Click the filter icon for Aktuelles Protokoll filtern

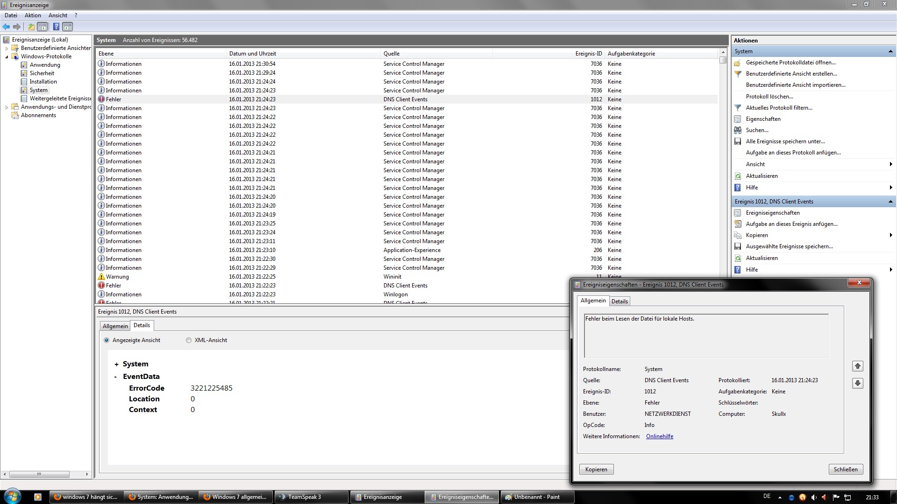738,108
